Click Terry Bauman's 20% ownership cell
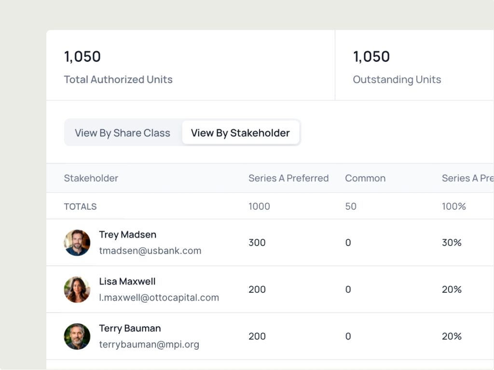 tap(452, 336)
